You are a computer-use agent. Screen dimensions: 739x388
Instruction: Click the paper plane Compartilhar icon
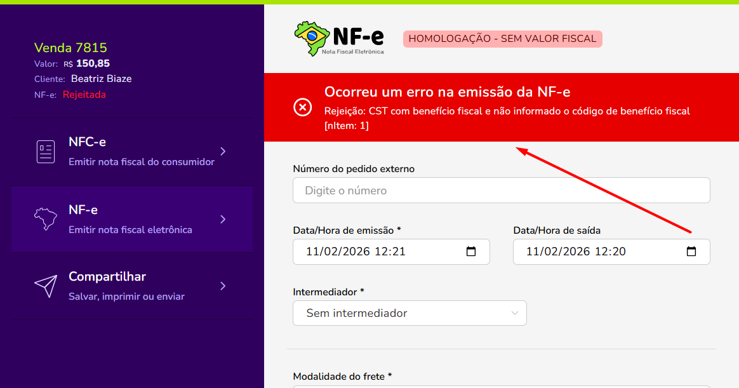[x=46, y=286]
